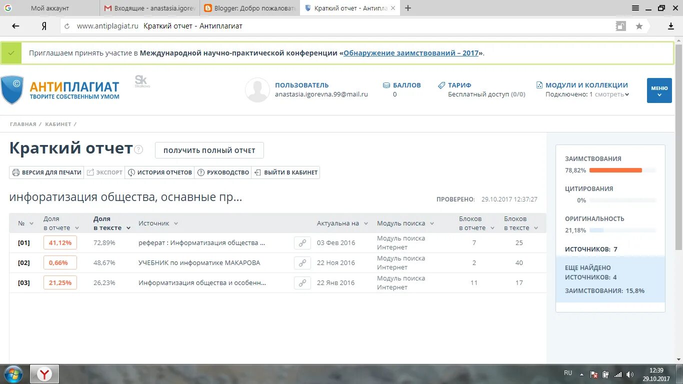Viewport: 683px width, 384px height.
Task: Click the browser back arrow
Action: (16, 26)
